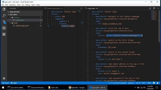Screen dimensions: 161x90
Task: Click the errors and warnings status indicator
Action: tap(14, 83)
